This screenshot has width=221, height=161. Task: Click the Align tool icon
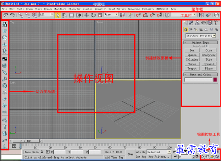pyautogui.click(x=208, y=15)
